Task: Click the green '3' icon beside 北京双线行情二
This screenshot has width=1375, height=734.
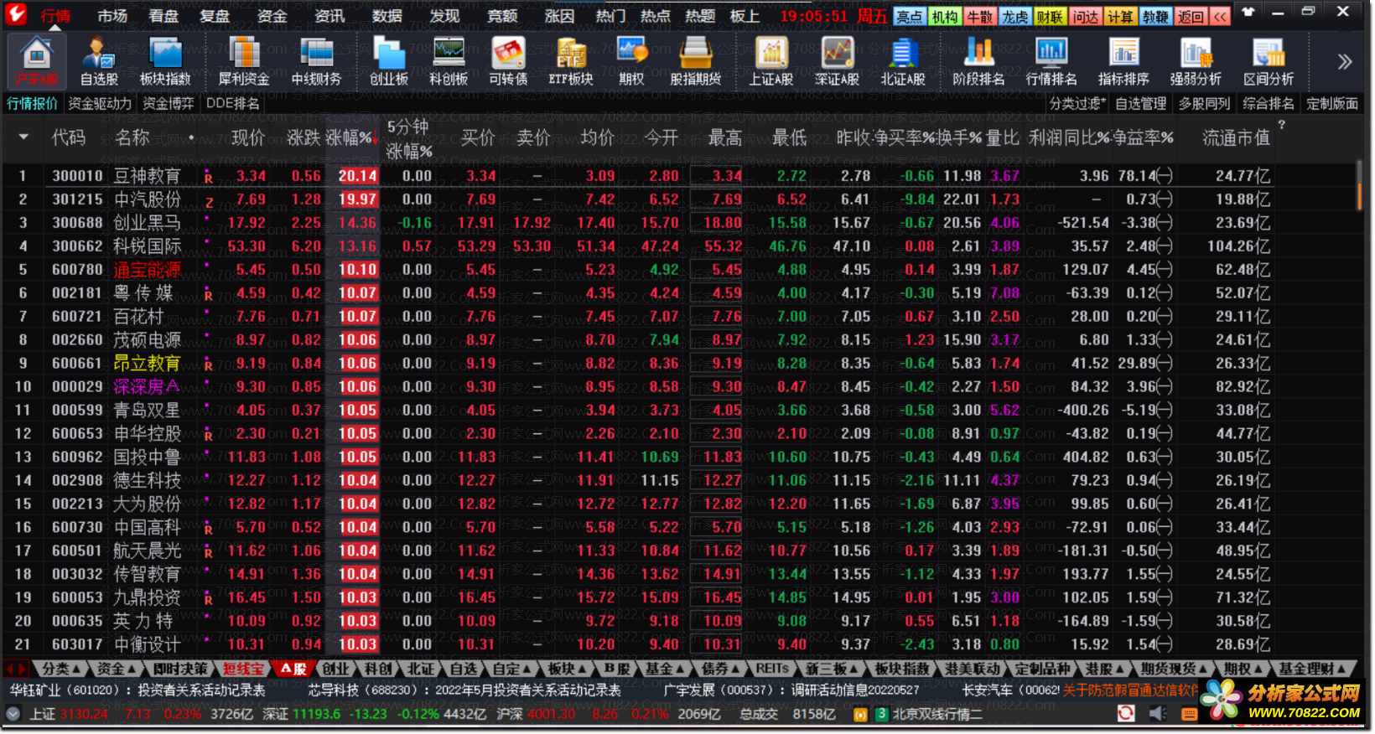Action: [x=881, y=714]
